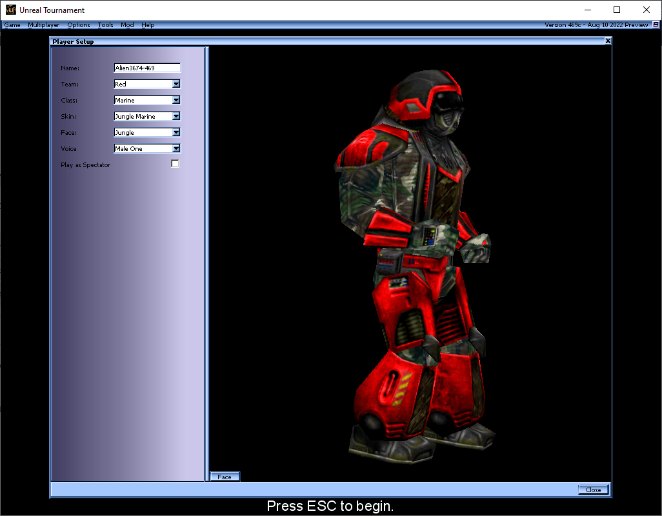Expand the Face dropdown arrow
This screenshot has width=662, height=516.
pos(176,132)
